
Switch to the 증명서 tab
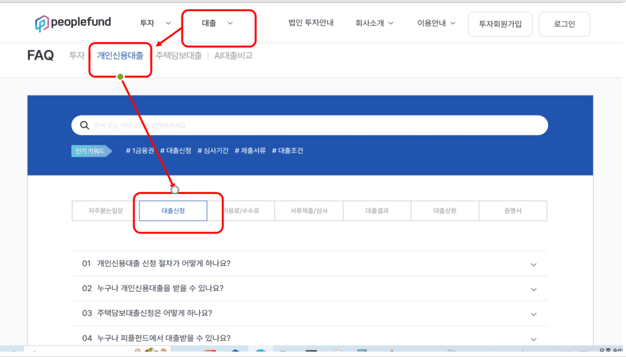point(513,211)
